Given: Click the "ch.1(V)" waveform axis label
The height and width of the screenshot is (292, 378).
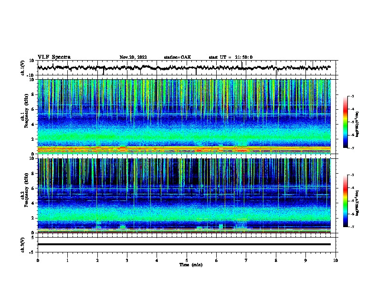Looking at the screenshot, I should click(23, 68).
